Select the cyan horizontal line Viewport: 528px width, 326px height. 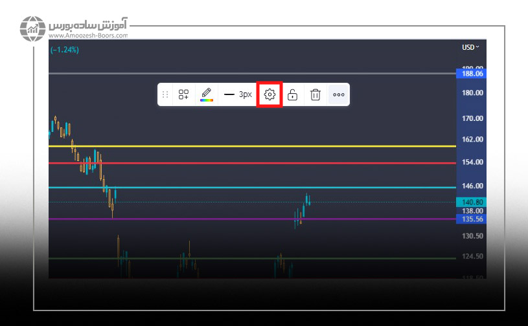[259, 188]
